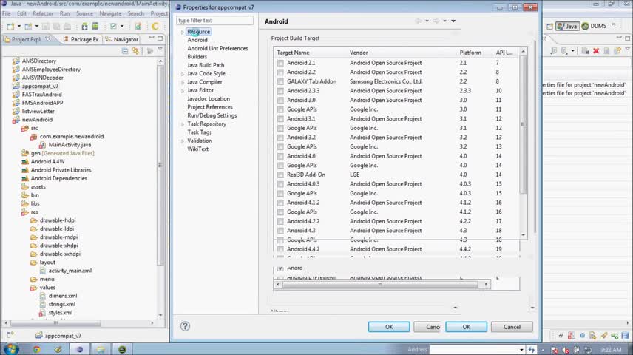Check the Android 4.0.3 build target
The width and height of the screenshot is (633, 355).
click(x=280, y=184)
